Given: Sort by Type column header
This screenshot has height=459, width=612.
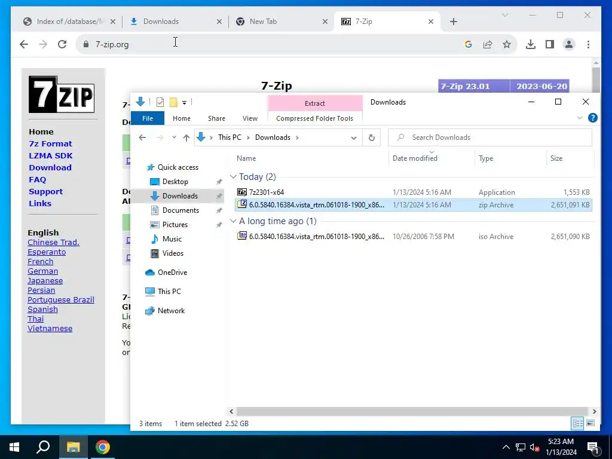Looking at the screenshot, I should coord(485,158).
